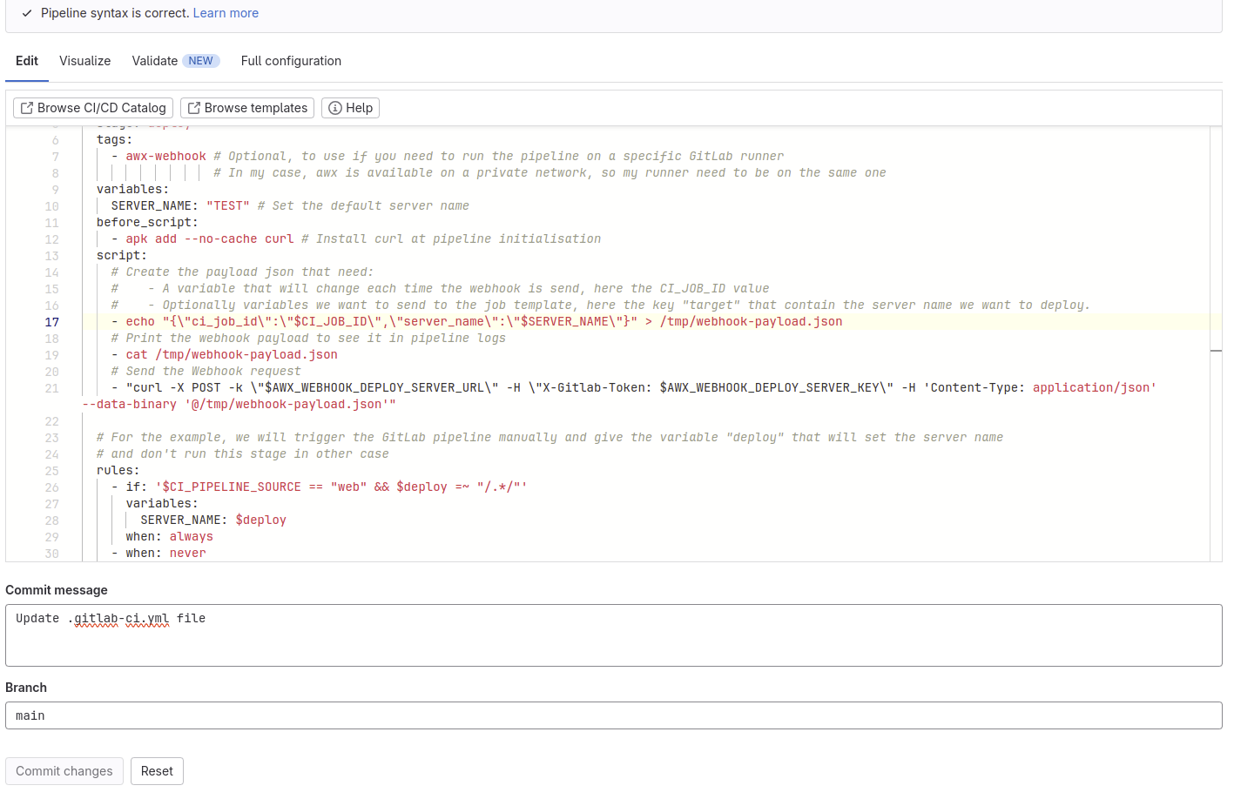Click the external-link icon on Browse CI/CD Catalog
1234x799 pixels.
click(x=26, y=108)
